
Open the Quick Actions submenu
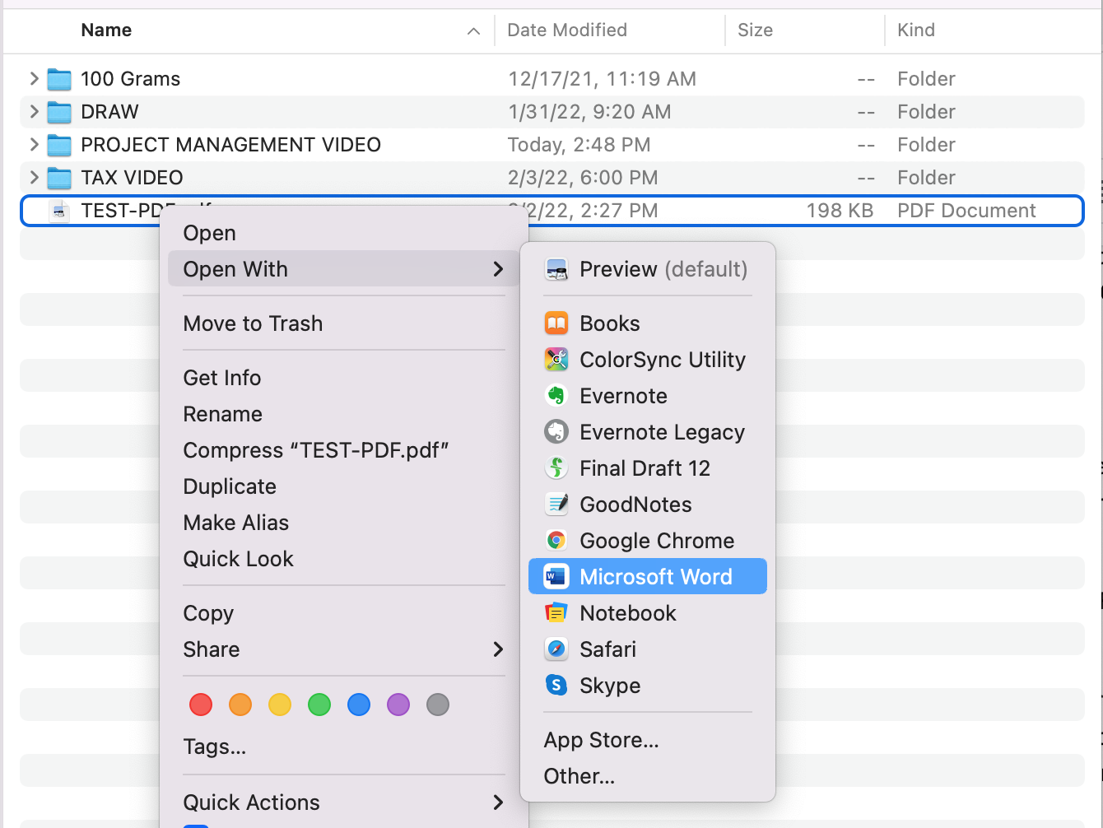pos(343,802)
